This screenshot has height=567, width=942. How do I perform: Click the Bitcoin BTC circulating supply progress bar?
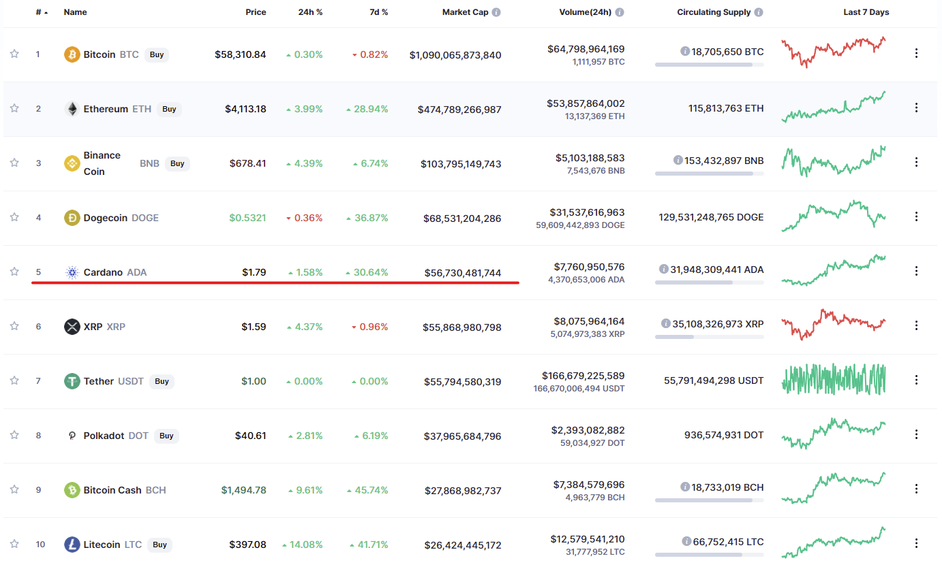[710, 65]
